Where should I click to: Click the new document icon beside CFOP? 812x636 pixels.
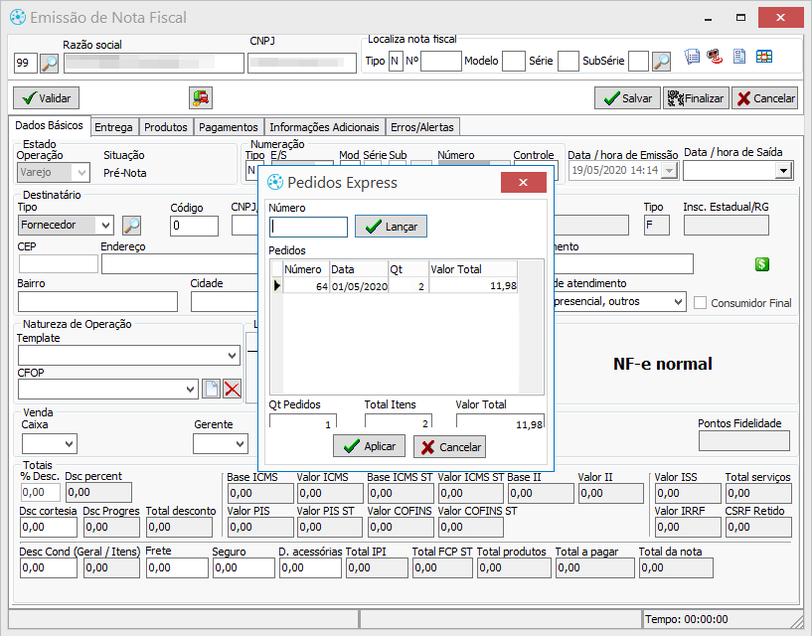212,390
